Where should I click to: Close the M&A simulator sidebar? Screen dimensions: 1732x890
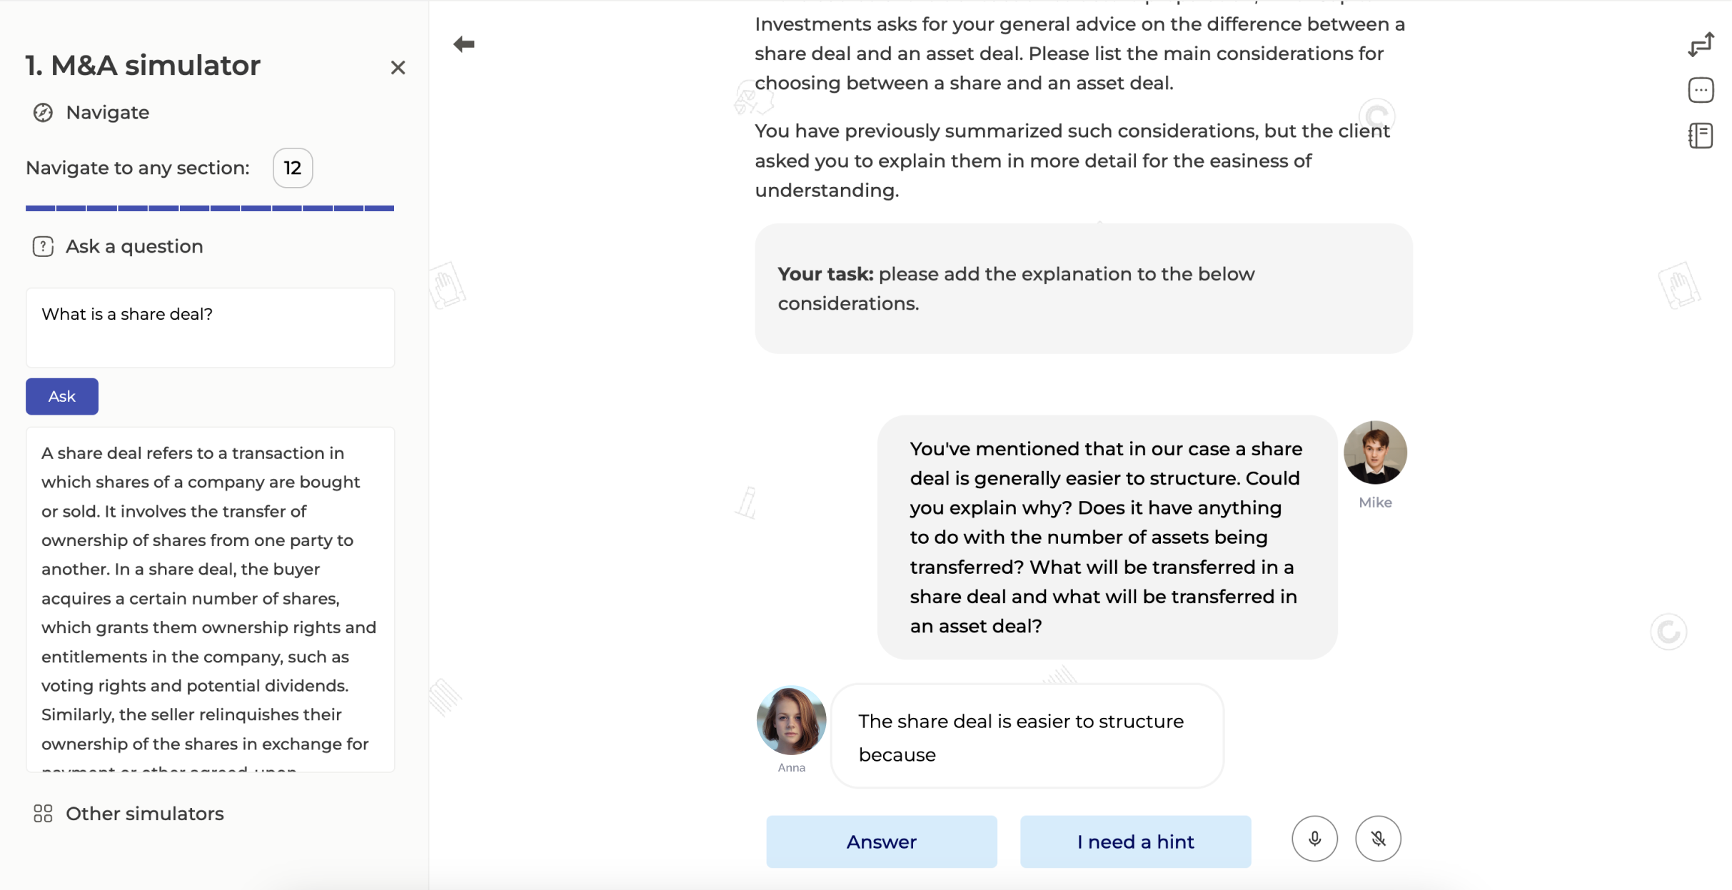click(398, 68)
